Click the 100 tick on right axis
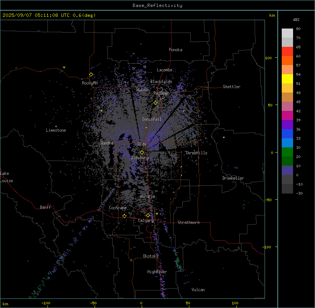 [268, 58]
